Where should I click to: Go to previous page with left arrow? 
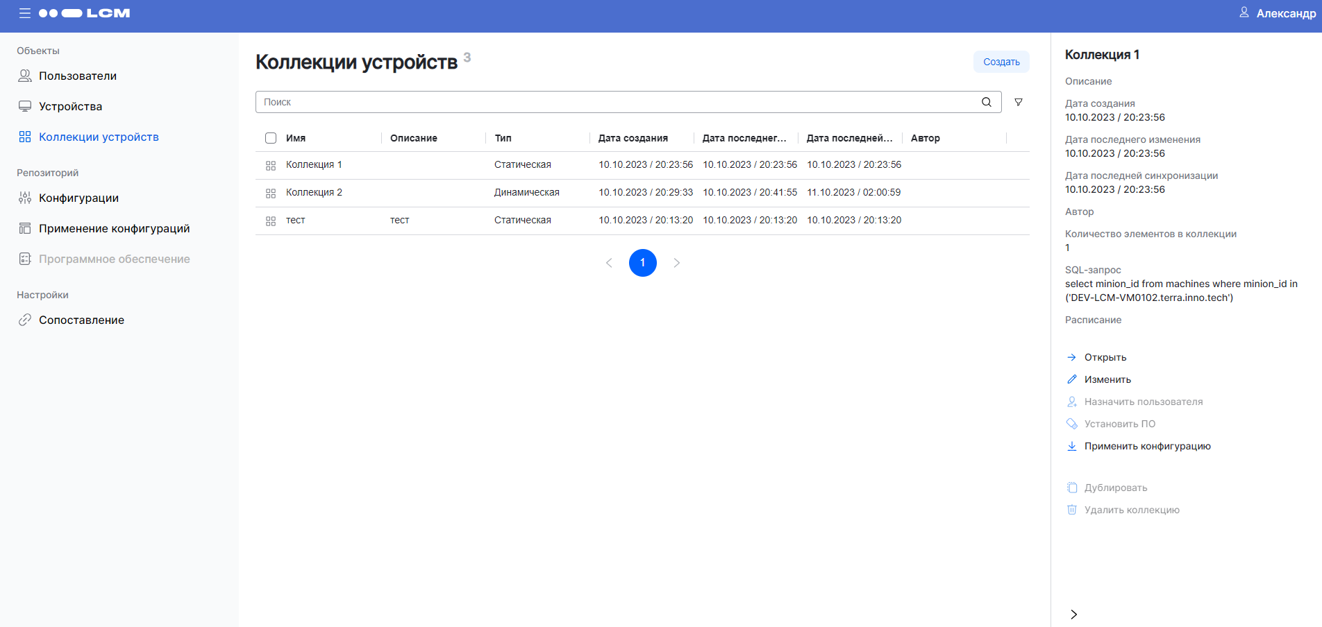pyautogui.click(x=609, y=263)
